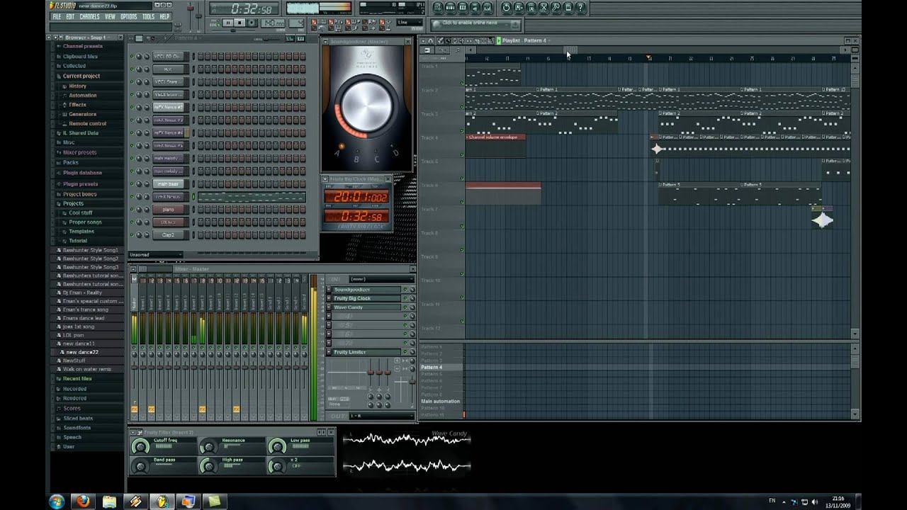Open the Mixer shortcut icon in toolbar
Viewport: 907px width, 510px height.
488,8
